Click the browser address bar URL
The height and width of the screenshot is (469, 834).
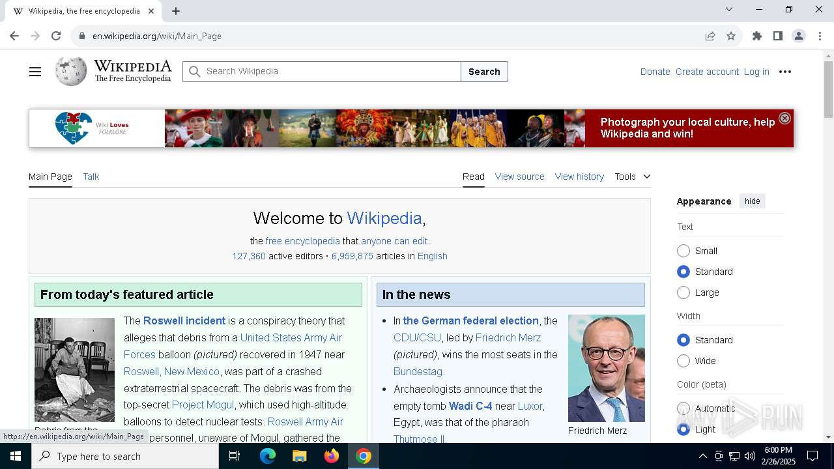pos(157,36)
